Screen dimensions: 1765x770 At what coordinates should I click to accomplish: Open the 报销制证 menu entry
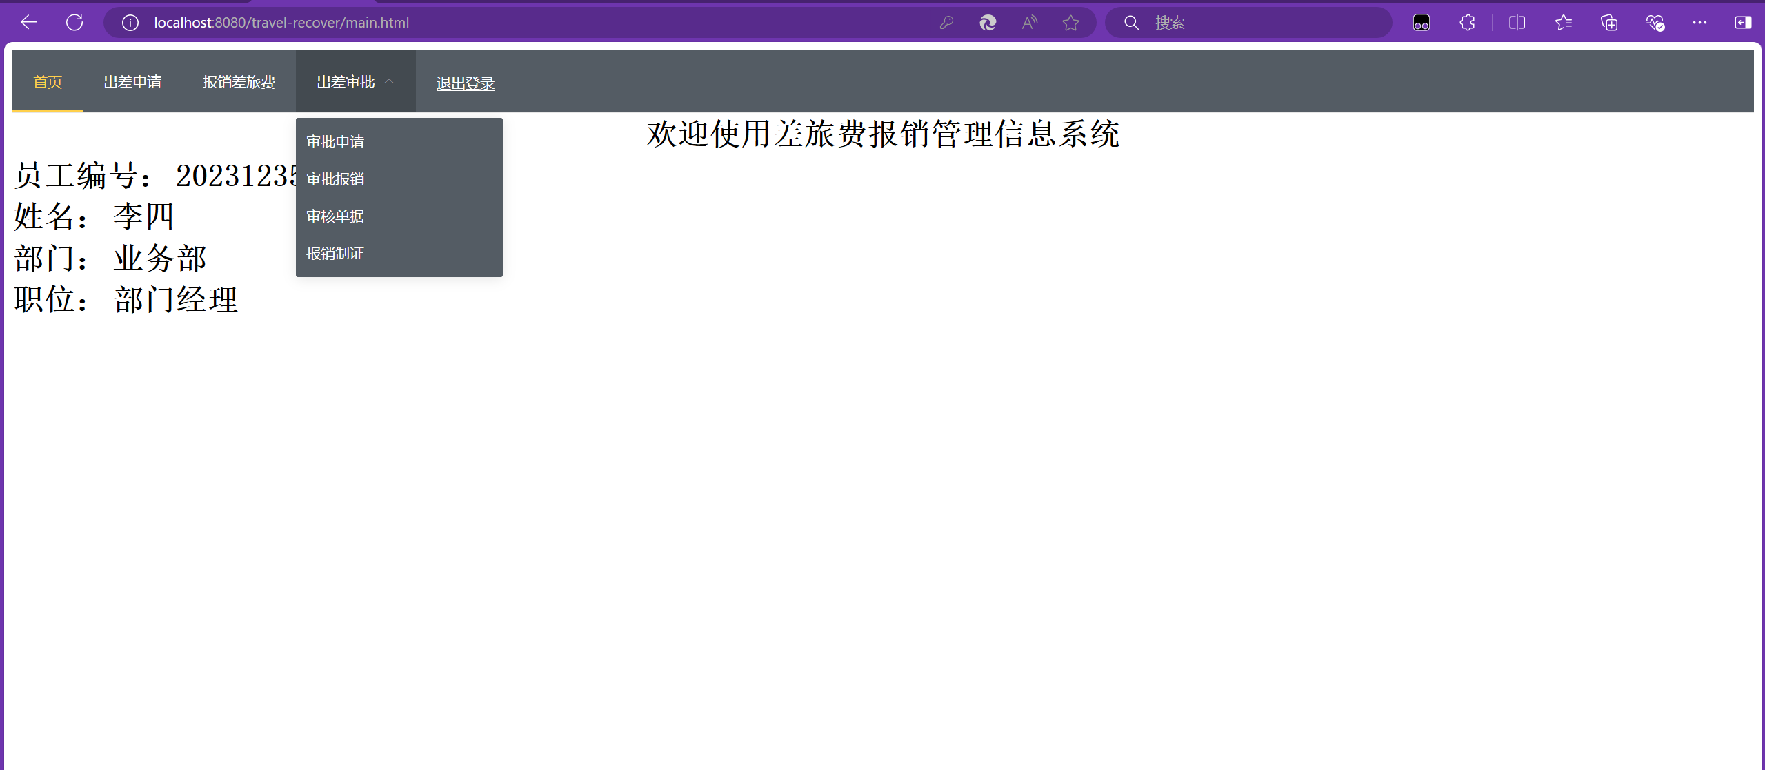pyautogui.click(x=335, y=254)
